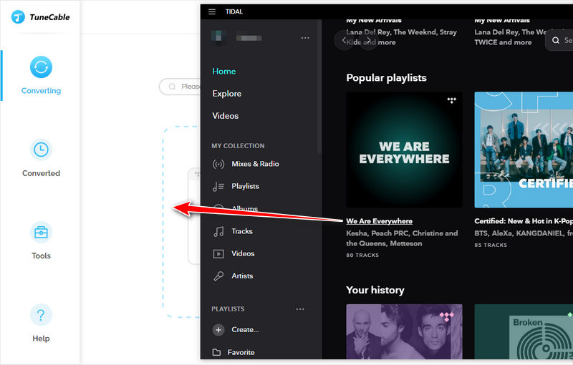Open the profile three-dots menu in TIDAL

pyautogui.click(x=305, y=38)
